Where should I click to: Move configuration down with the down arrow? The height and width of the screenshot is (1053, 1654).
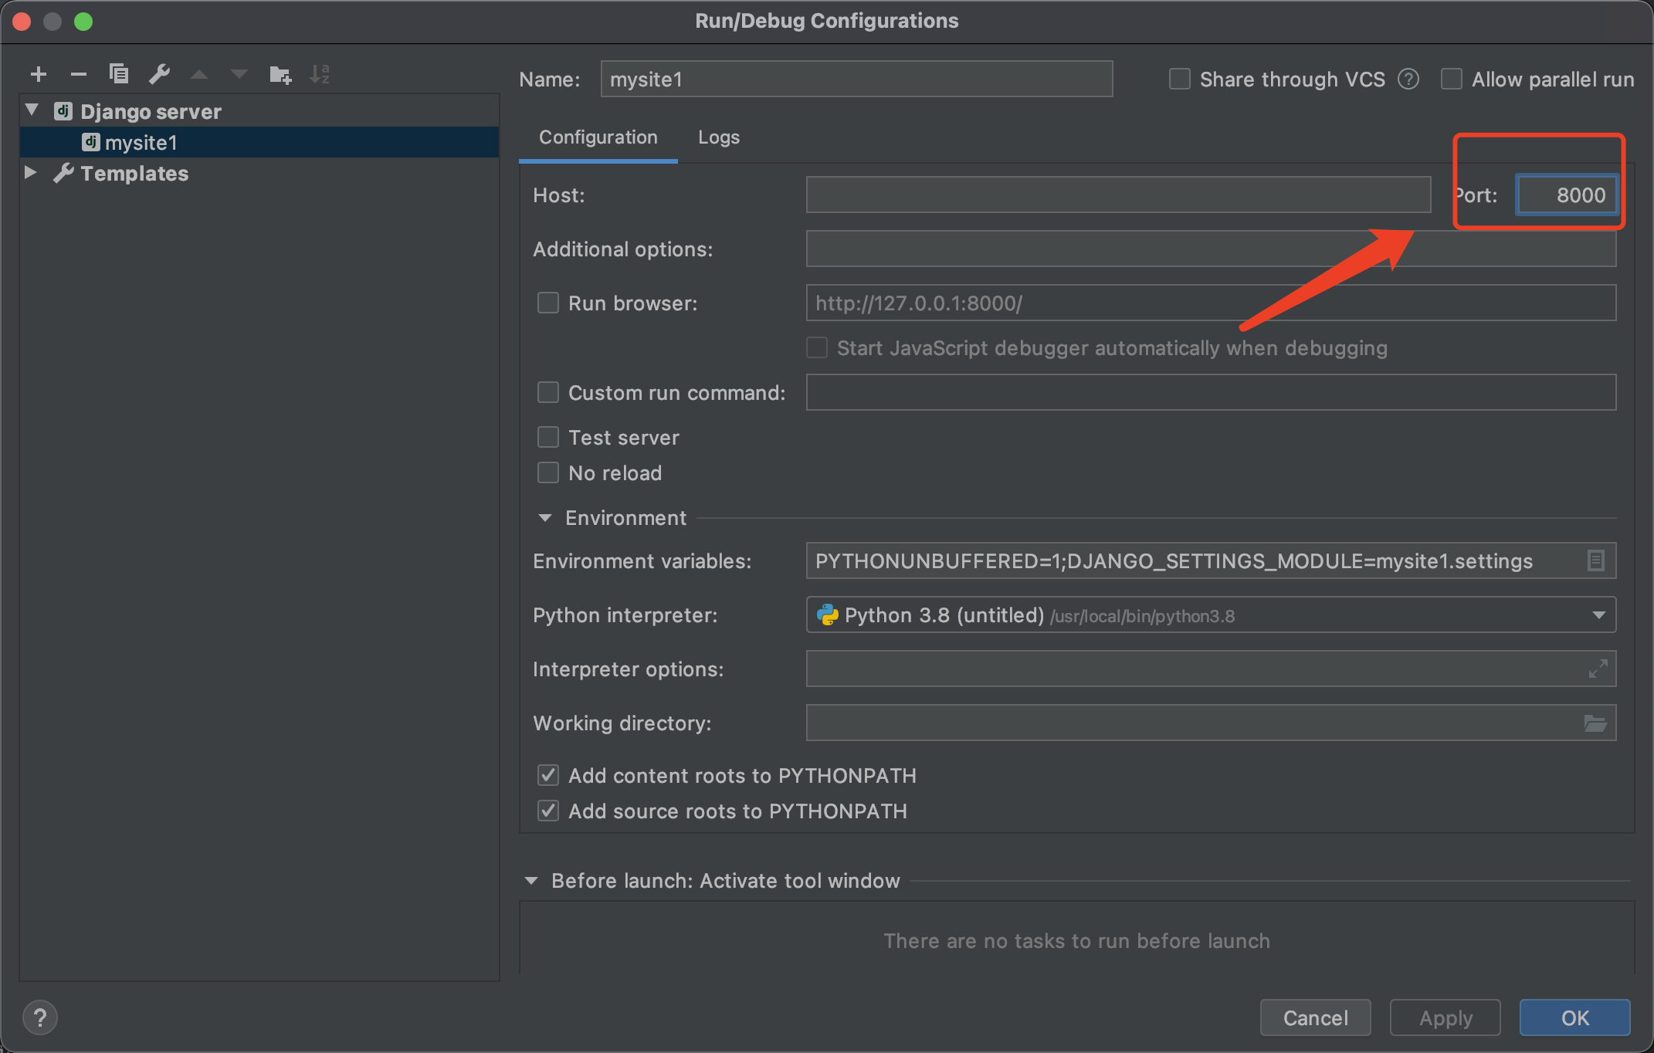pyautogui.click(x=239, y=74)
